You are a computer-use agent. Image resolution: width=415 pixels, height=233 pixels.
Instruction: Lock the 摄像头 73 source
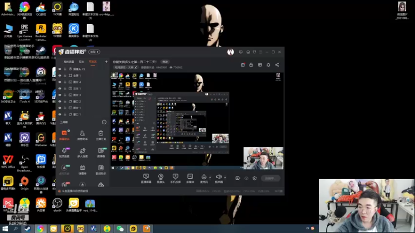pos(65,69)
